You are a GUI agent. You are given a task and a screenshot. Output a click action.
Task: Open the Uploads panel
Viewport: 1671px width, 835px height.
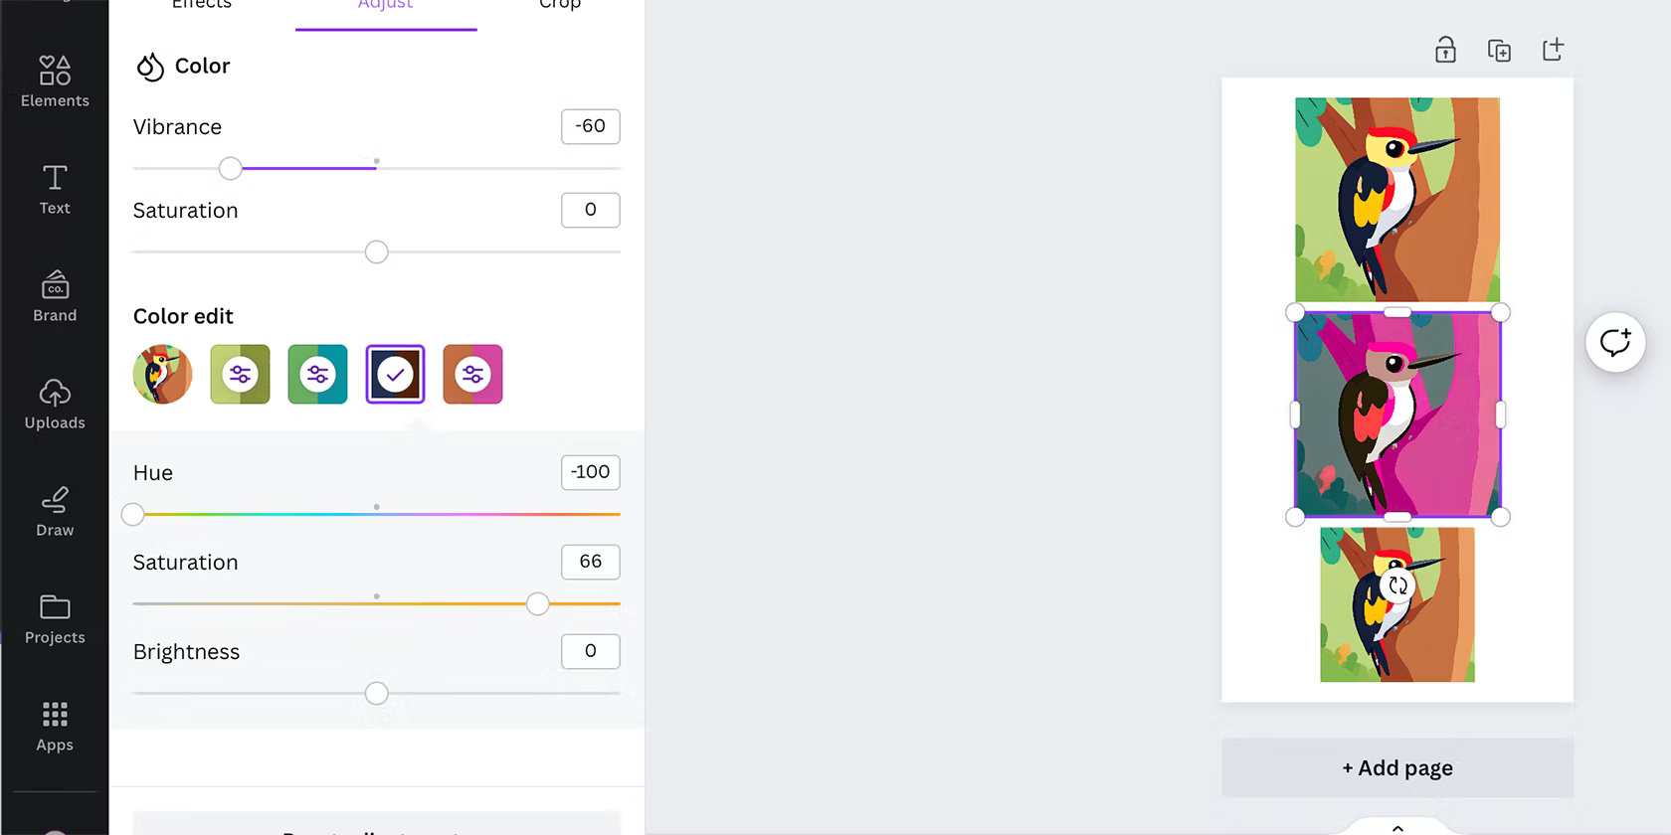(x=55, y=403)
